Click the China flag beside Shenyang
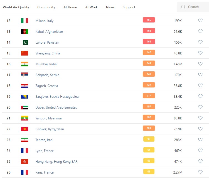The height and width of the screenshot is (178, 209). click(24, 53)
